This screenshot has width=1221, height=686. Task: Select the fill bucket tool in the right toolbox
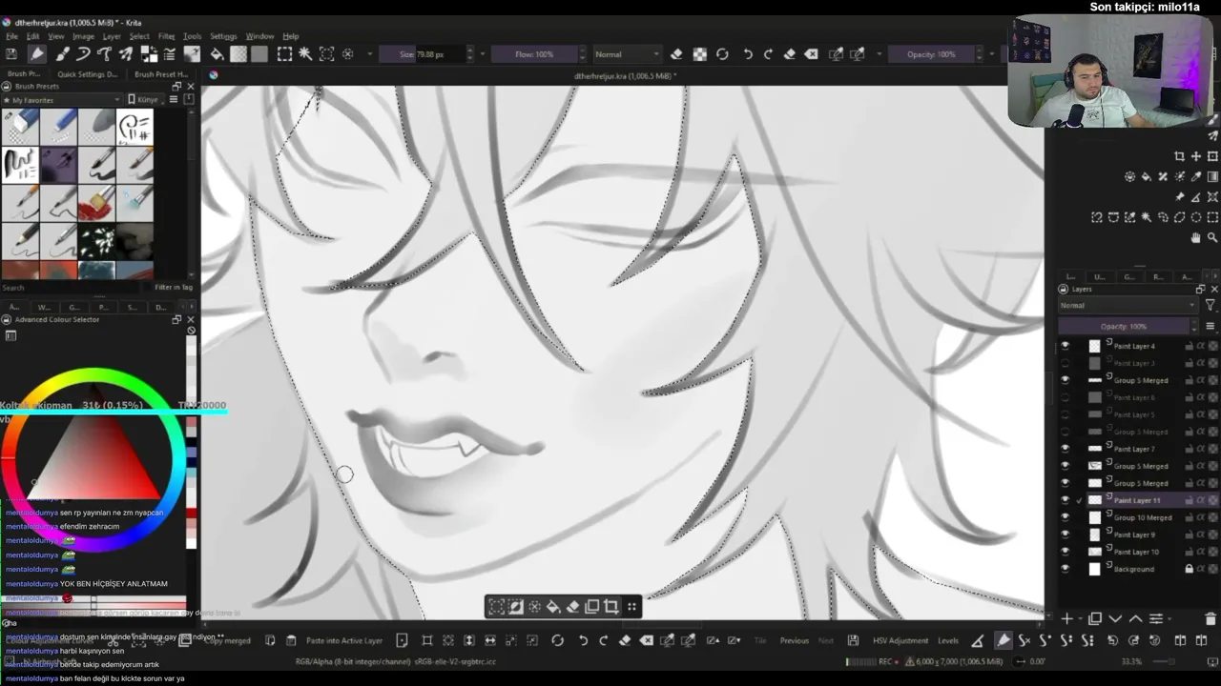click(1147, 177)
